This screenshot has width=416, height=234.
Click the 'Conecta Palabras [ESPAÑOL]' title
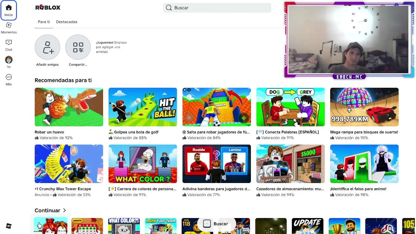(x=288, y=132)
